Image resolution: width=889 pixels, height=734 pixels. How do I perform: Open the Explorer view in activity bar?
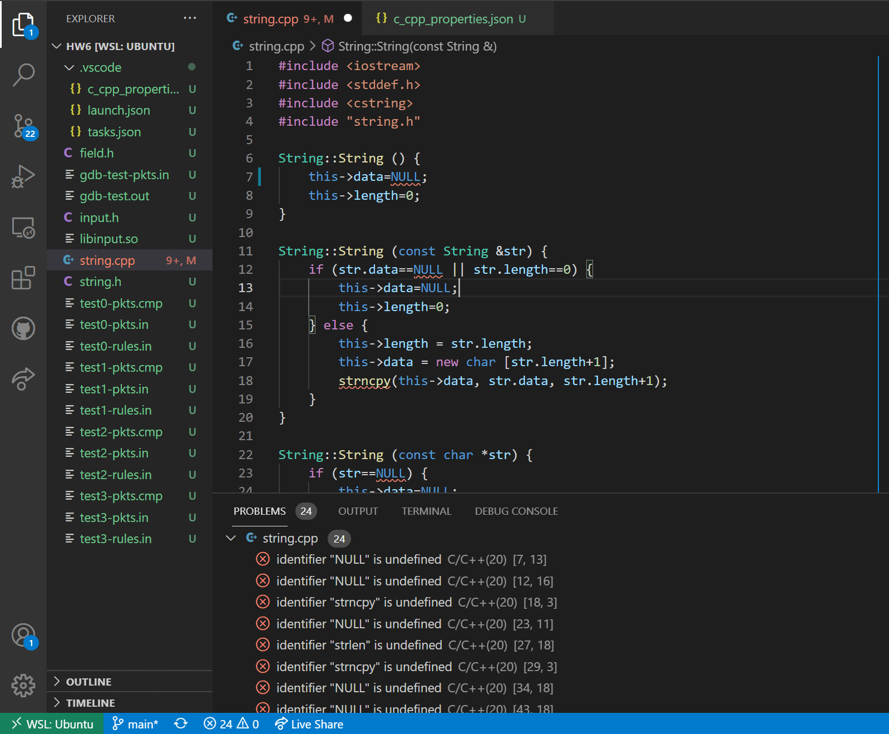tap(23, 24)
